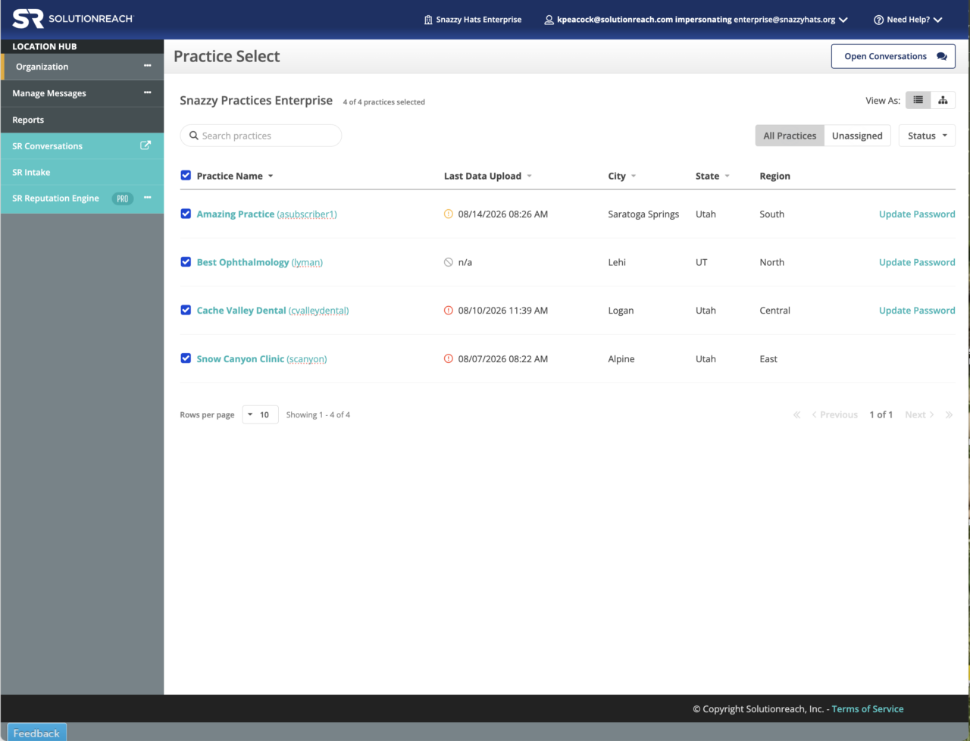
Task: Click Update Password for Amazing Practice
Action: pos(917,214)
